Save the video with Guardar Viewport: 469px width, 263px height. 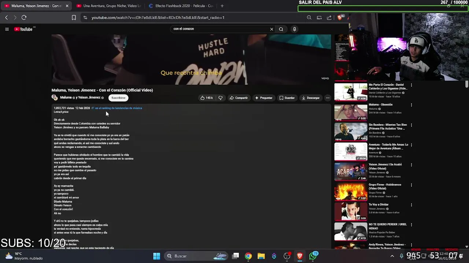(x=287, y=98)
